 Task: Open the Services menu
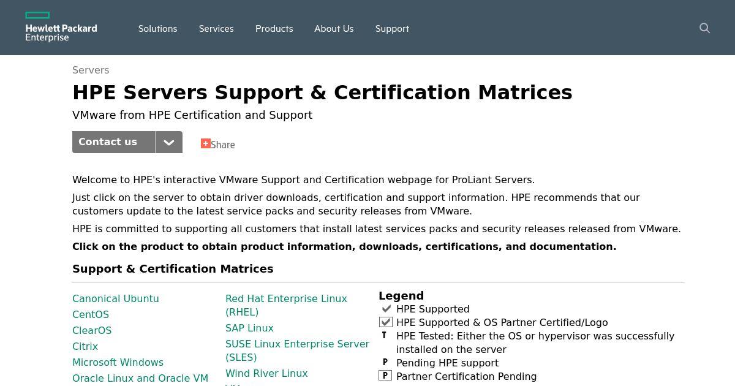coord(216,29)
